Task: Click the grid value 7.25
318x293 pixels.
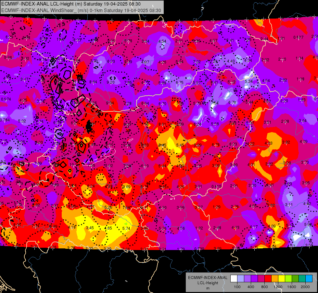Action: tap(248, 39)
